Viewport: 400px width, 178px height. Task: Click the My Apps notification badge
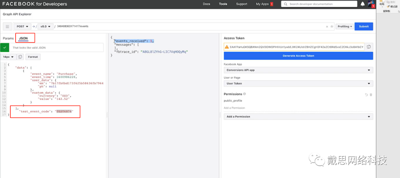coord(272,4)
